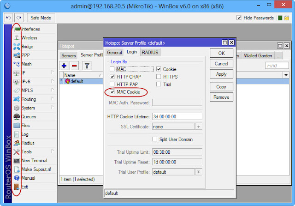
Task: Click the Exit door icon
Action: (17, 187)
